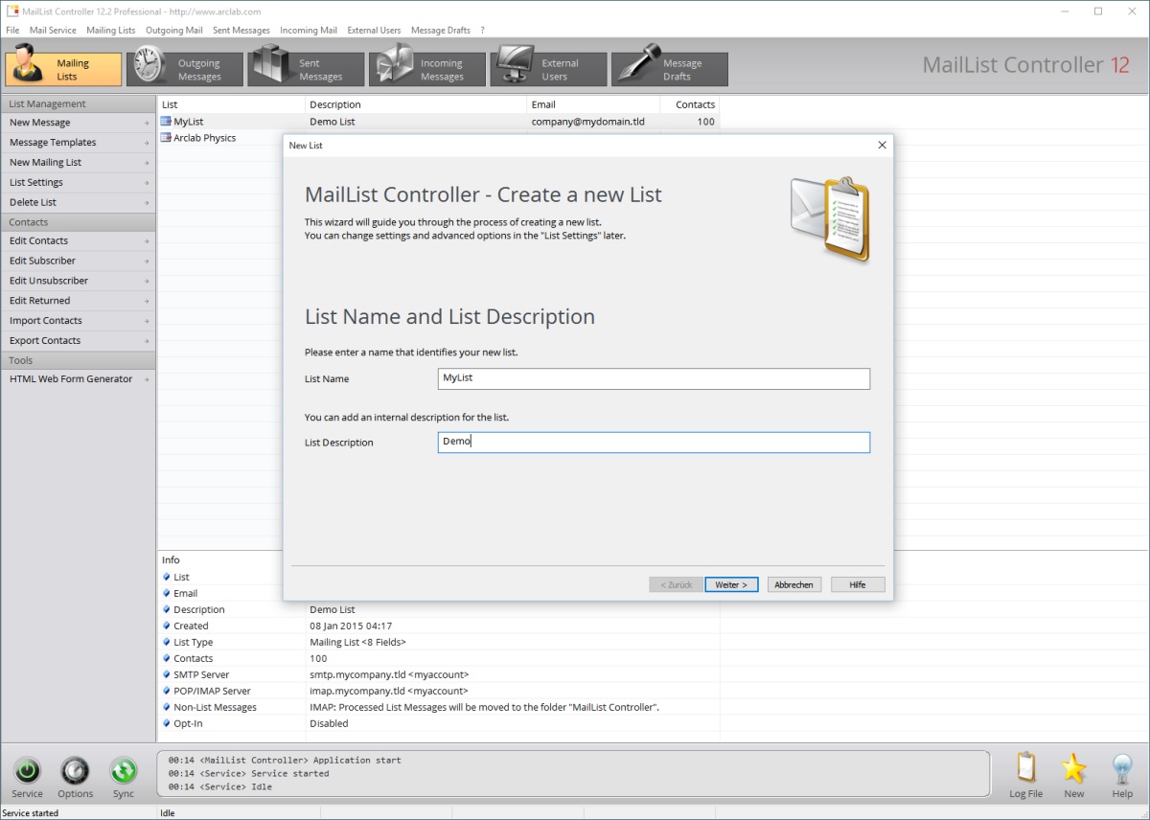
Task: Expand the New Message sidebar item
Action: pos(79,123)
